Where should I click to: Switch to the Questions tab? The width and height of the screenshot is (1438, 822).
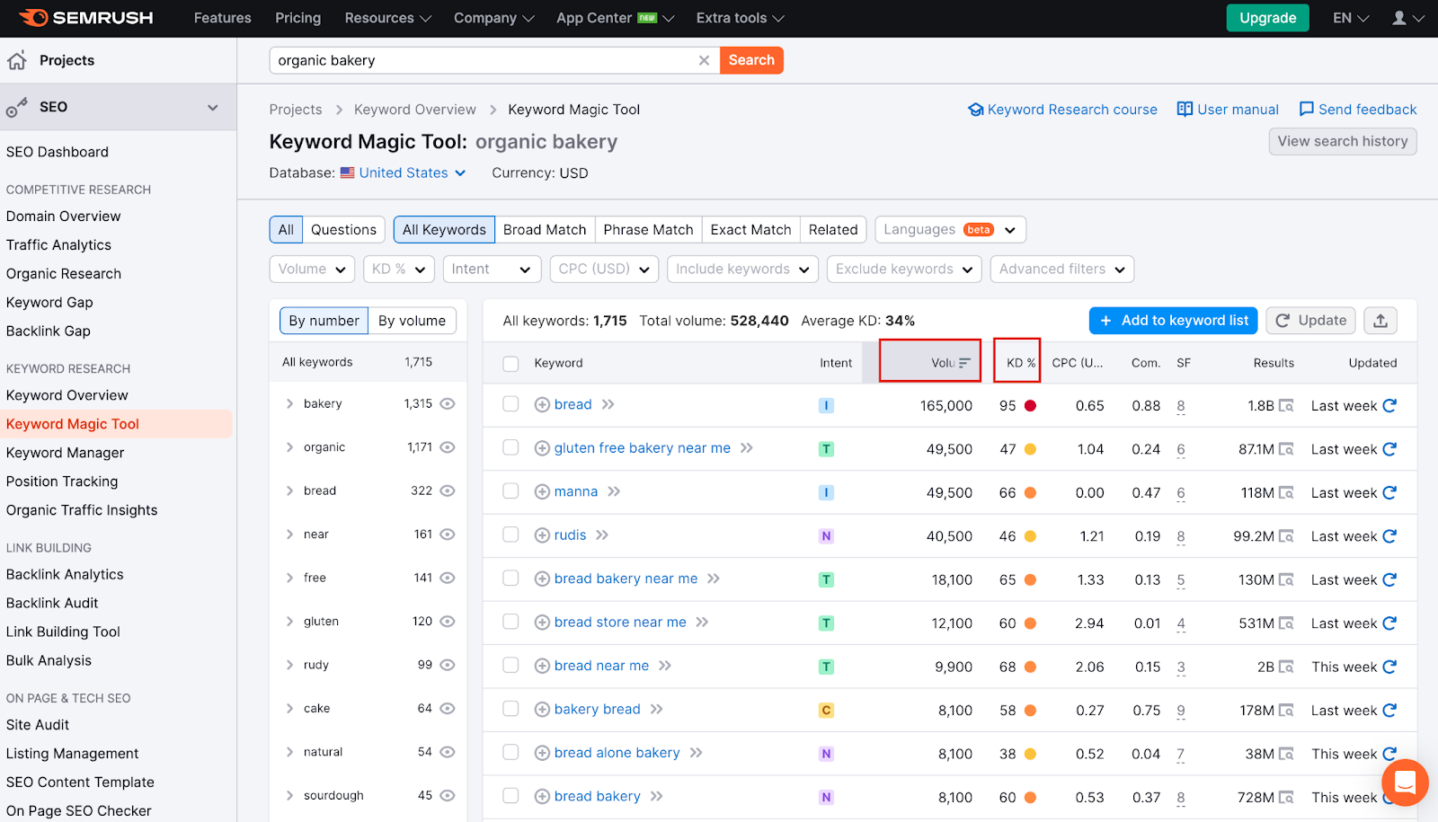click(343, 230)
